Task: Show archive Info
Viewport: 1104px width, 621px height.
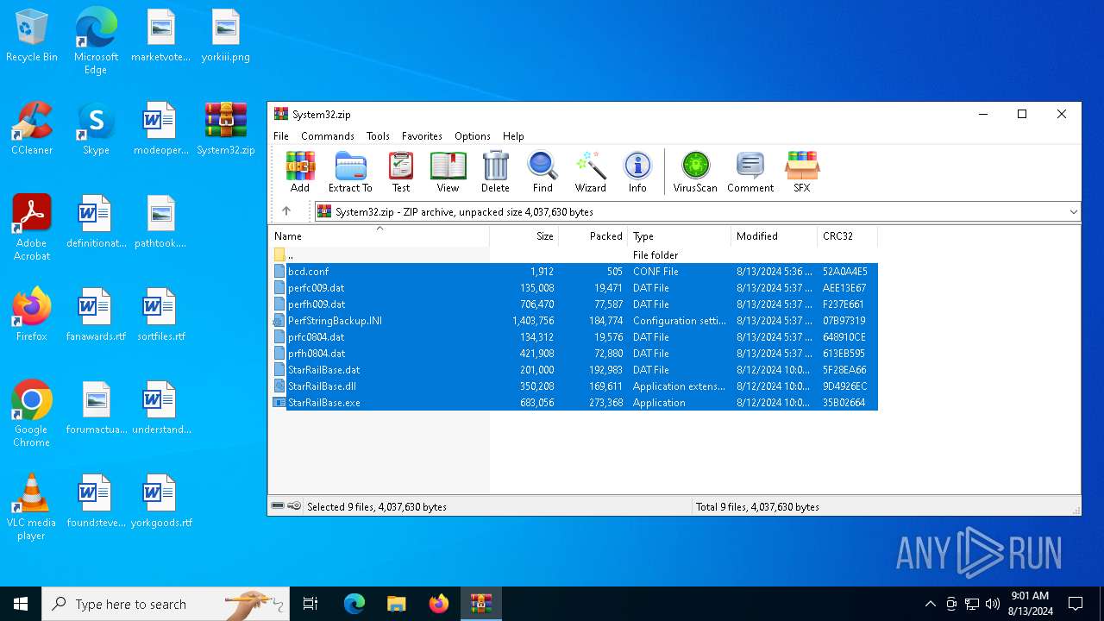Action: pos(637,172)
